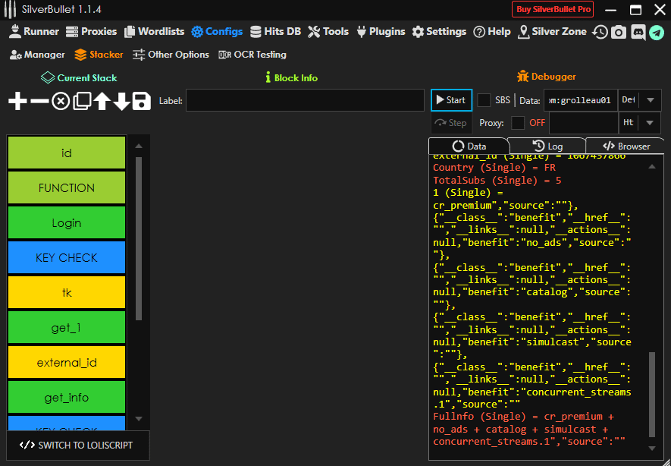Viewport: 671px width, 466px height.
Task: Select the id block
Action: [67, 153]
